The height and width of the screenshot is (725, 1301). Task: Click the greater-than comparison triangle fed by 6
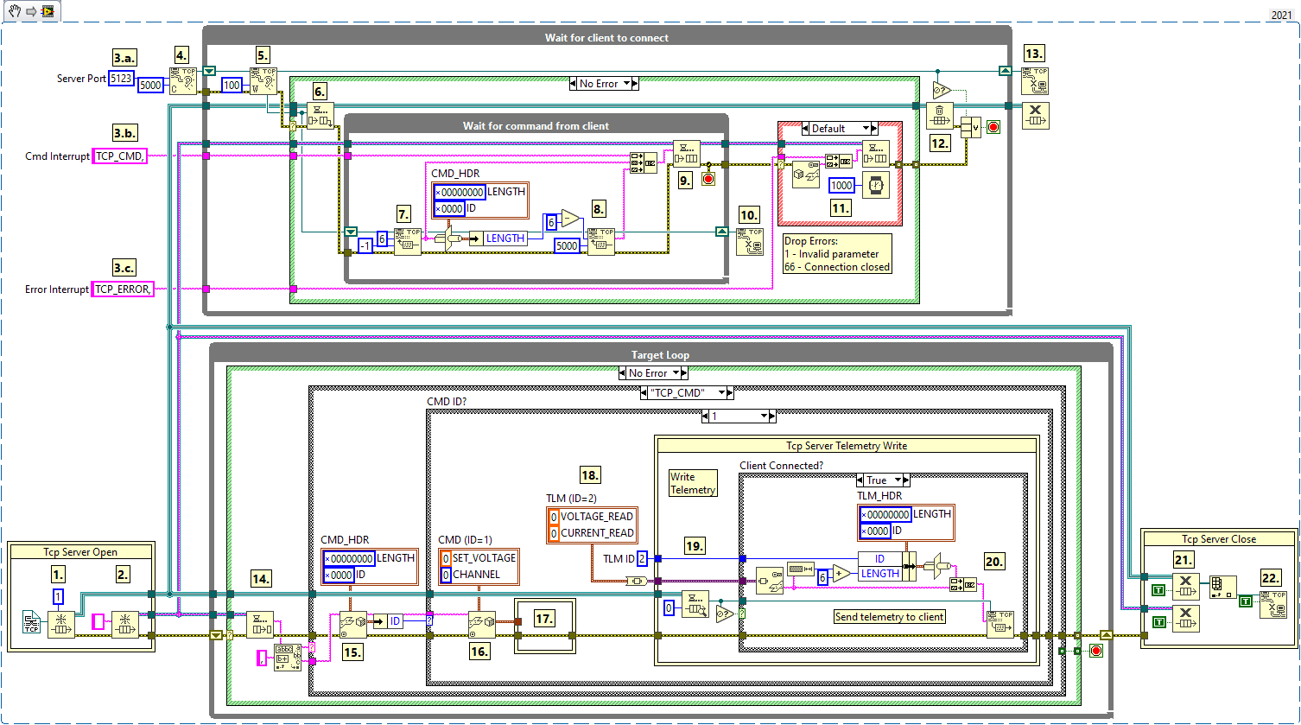(x=571, y=218)
